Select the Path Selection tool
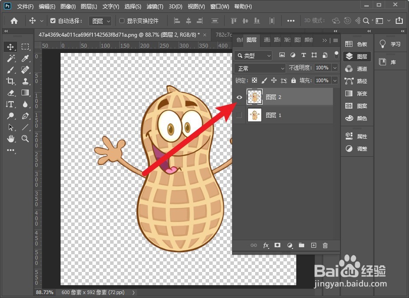Image resolution: width=409 pixels, height=298 pixels. (11, 127)
